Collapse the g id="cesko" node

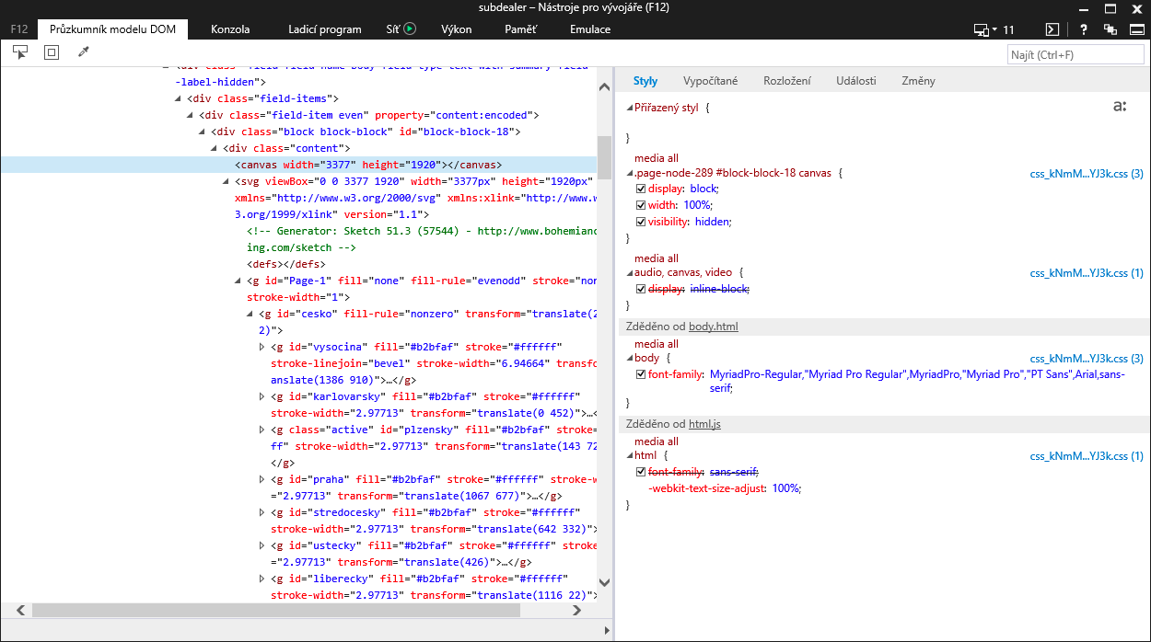pos(250,314)
